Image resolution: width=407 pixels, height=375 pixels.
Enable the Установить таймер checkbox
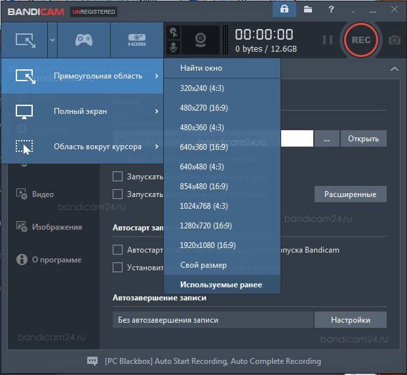pos(117,267)
